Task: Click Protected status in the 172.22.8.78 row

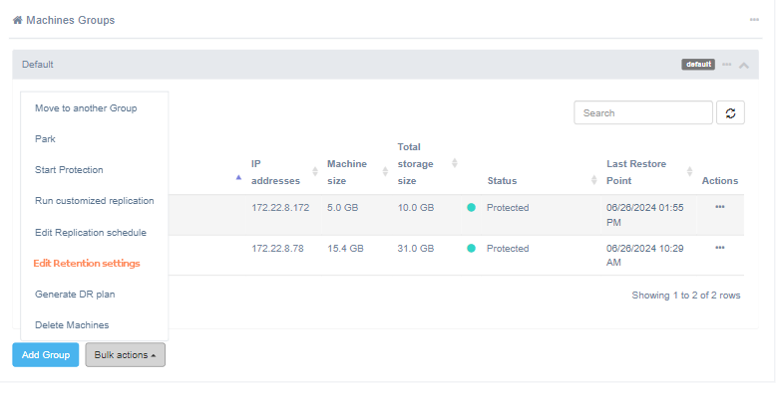Action: (508, 249)
